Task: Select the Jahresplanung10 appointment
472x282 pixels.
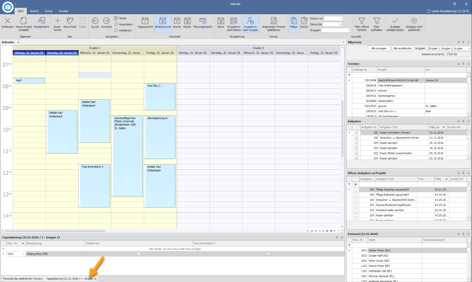Action: (x=160, y=137)
